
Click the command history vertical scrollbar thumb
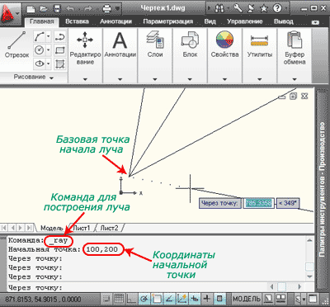(310, 267)
